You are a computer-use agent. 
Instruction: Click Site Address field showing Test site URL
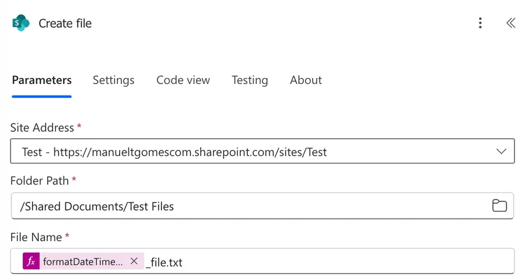pyautogui.click(x=233, y=152)
